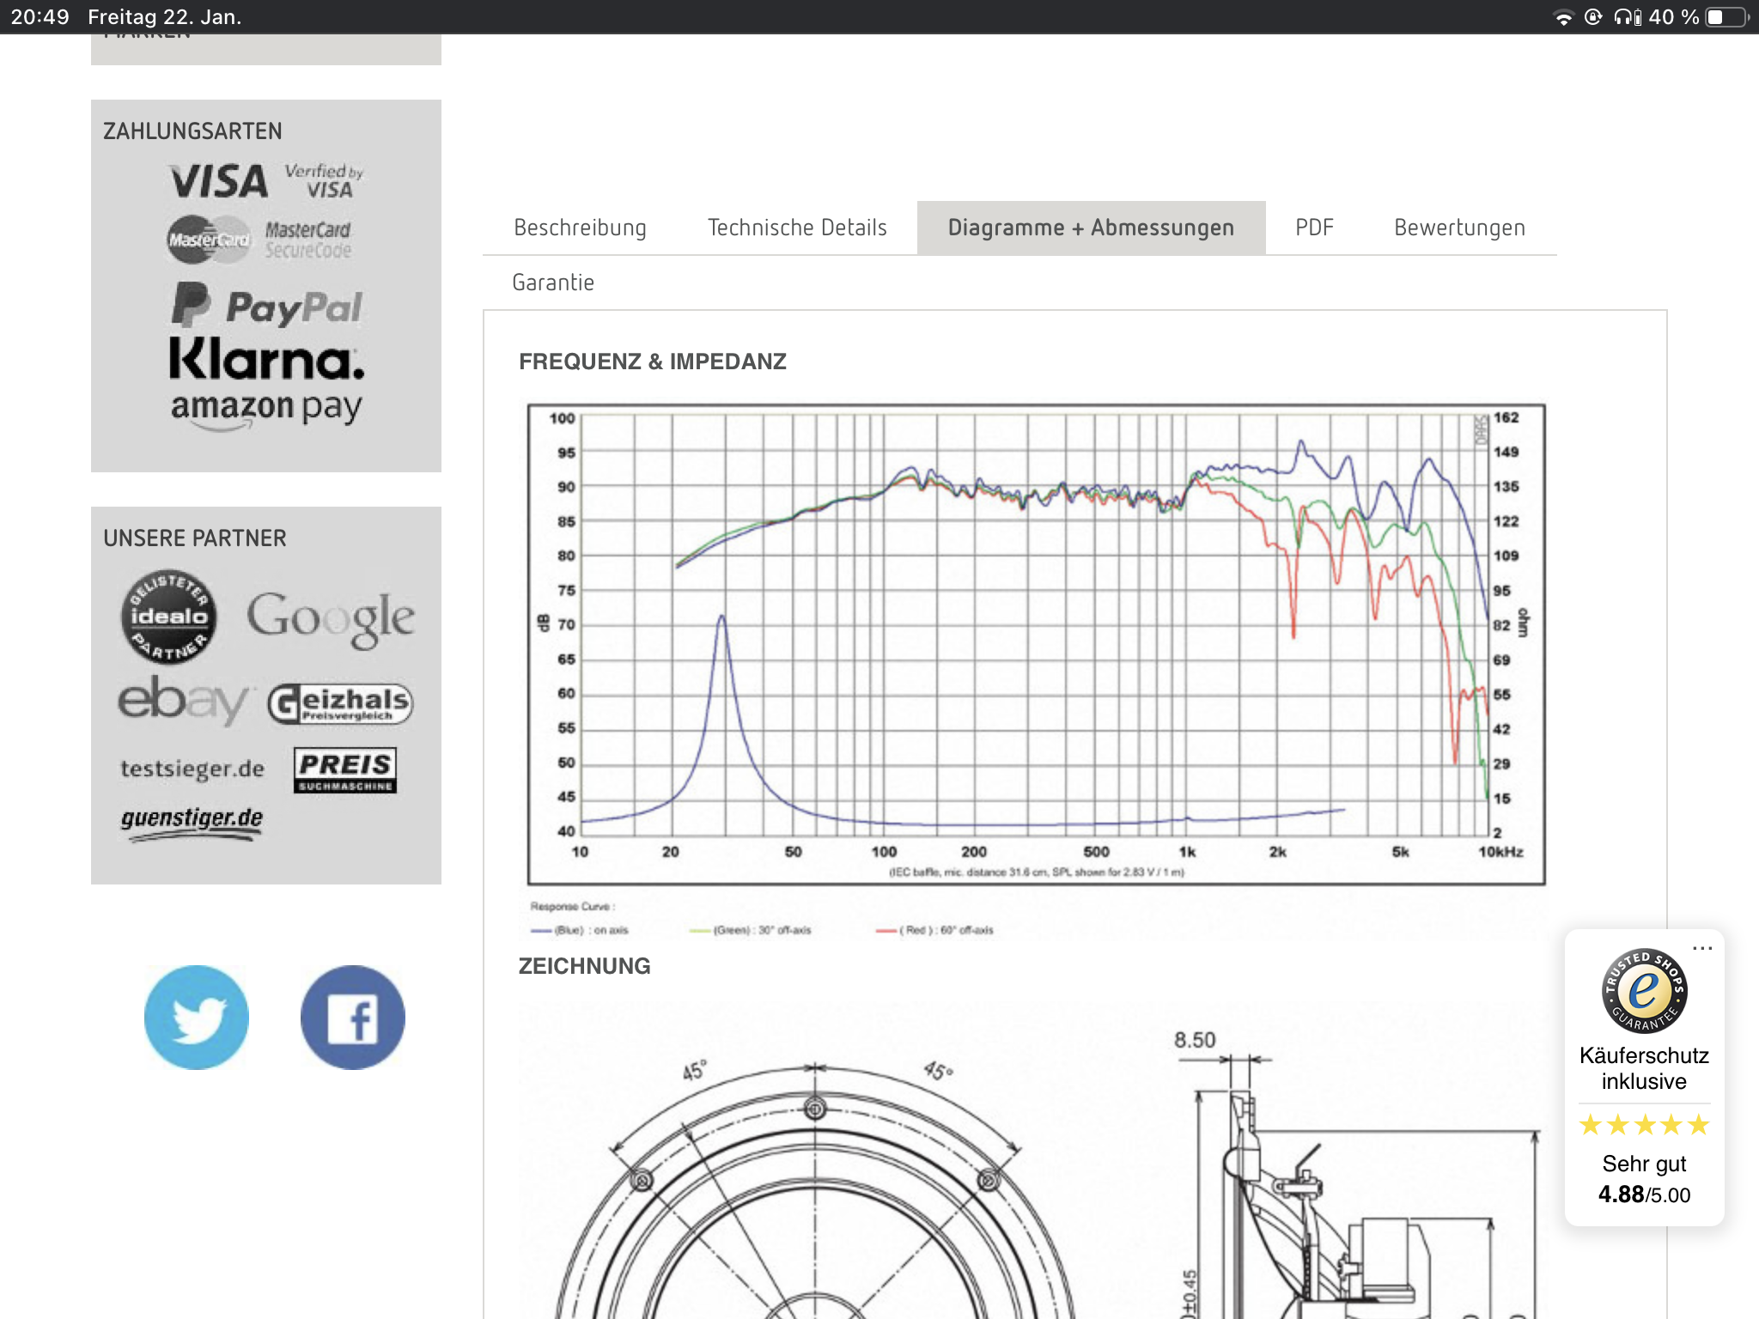Image resolution: width=1759 pixels, height=1319 pixels.
Task: Click the MasterCard SecureCode logo
Action: [x=307, y=240]
